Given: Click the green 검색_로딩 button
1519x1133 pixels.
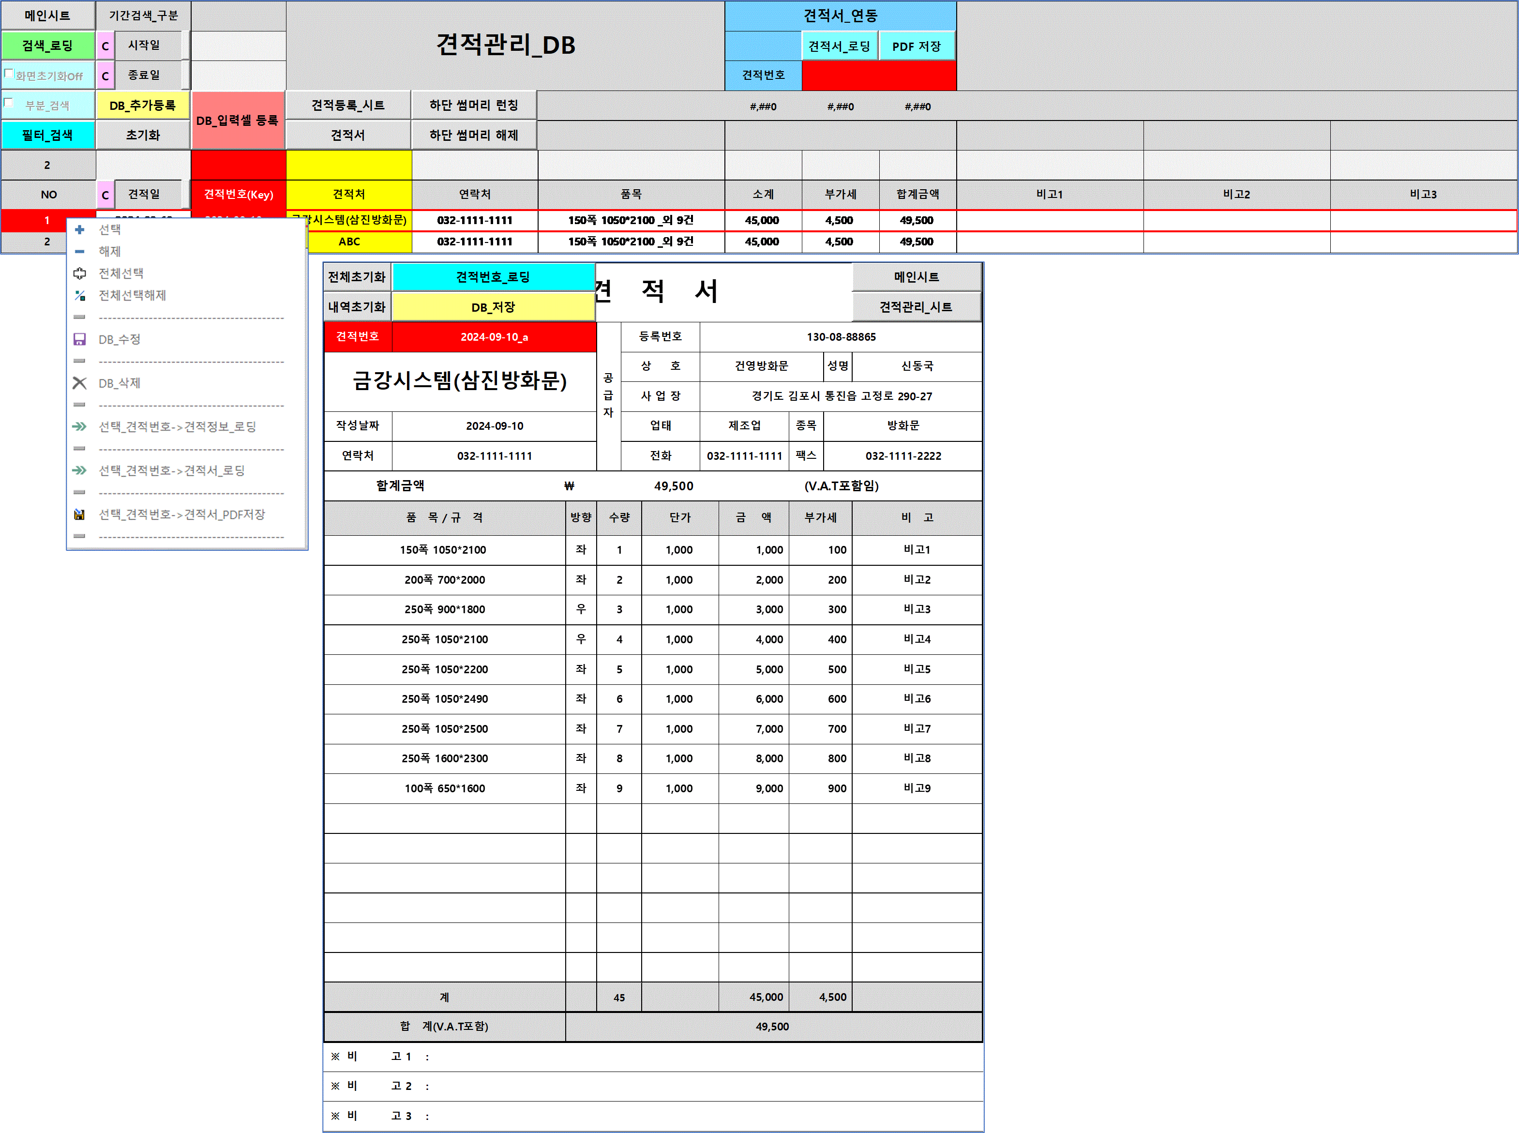Looking at the screenshot, I should coord(47,46).
